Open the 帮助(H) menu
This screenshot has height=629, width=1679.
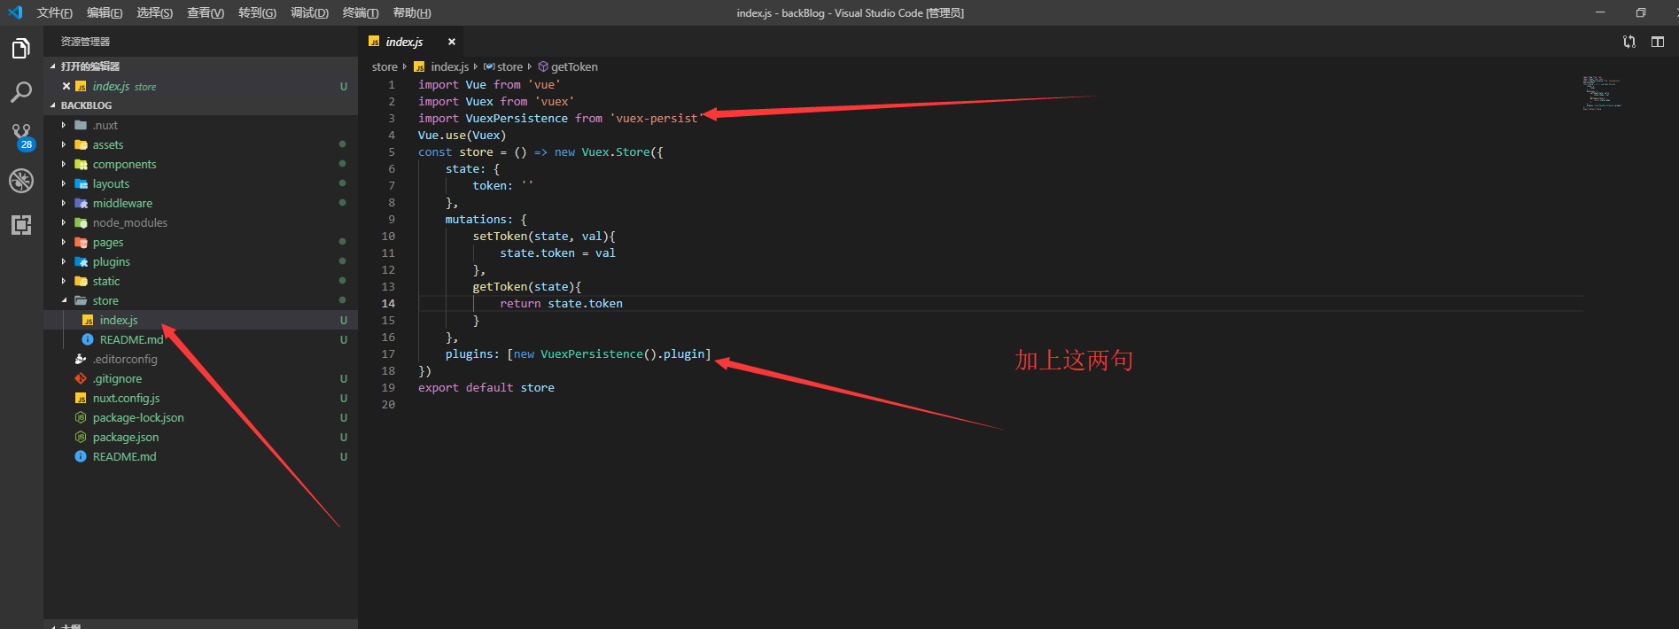coord(412,12)
